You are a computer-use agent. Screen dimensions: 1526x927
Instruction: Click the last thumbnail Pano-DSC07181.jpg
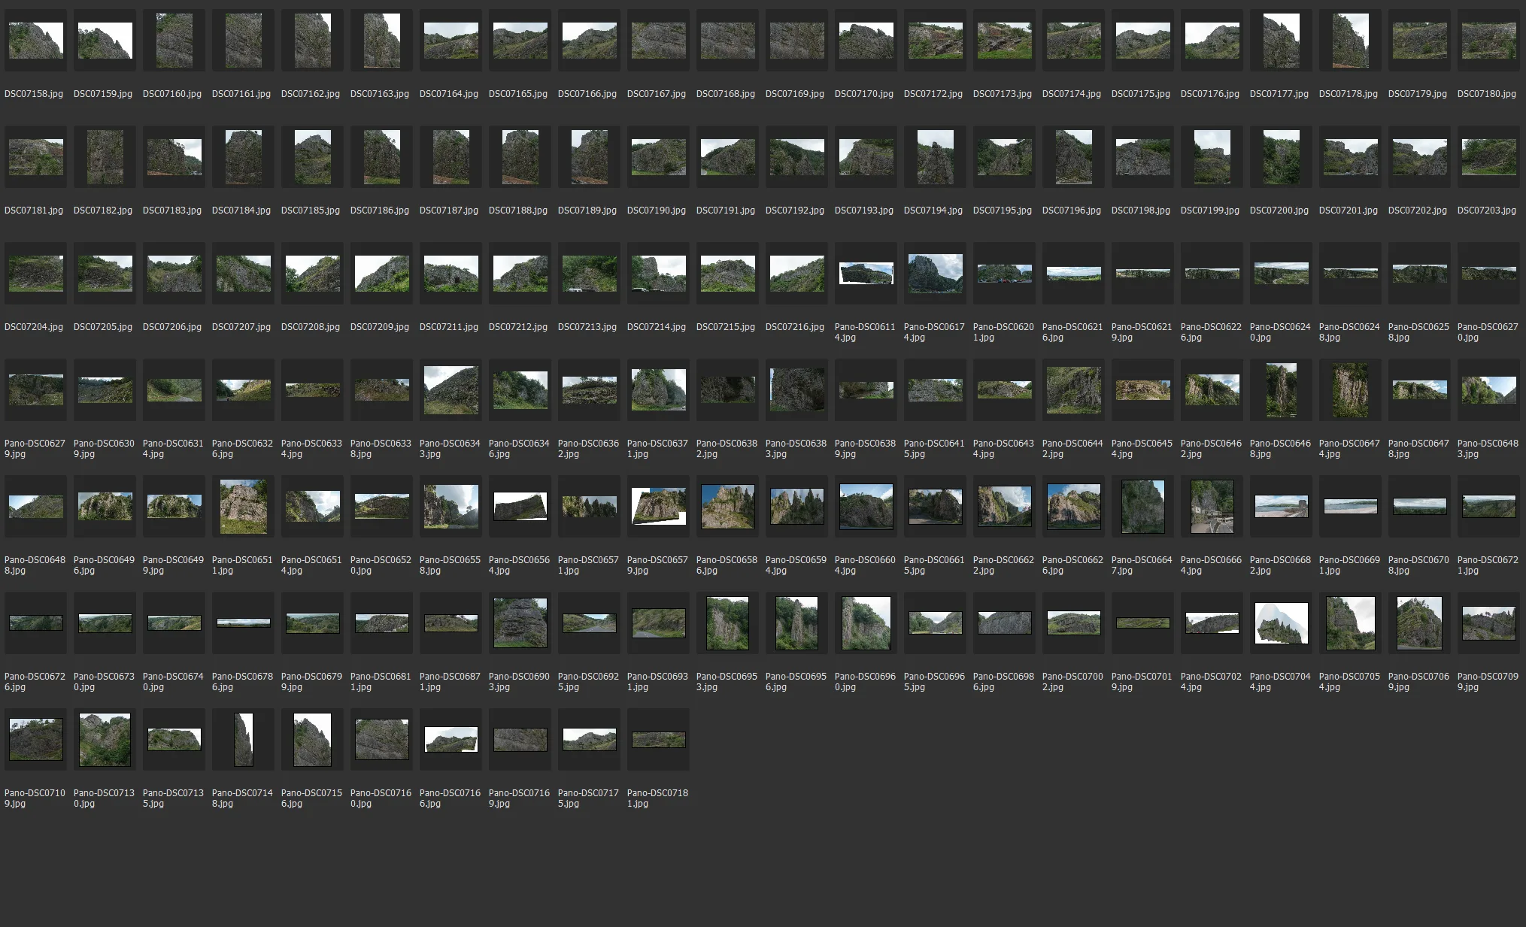pos(658,740)
